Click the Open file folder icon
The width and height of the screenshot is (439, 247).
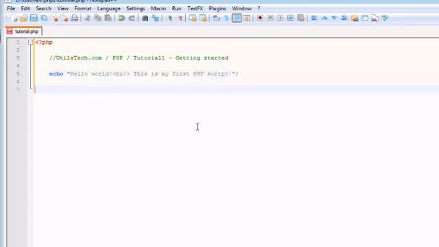(23, 19)
